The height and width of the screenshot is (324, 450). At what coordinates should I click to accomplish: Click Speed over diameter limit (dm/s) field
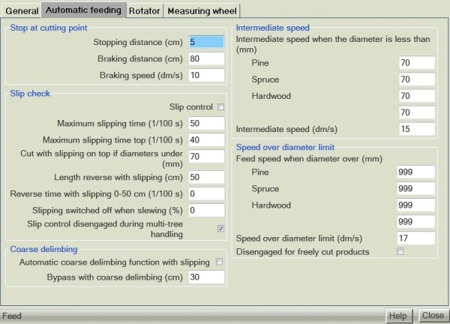pos(416,238)
